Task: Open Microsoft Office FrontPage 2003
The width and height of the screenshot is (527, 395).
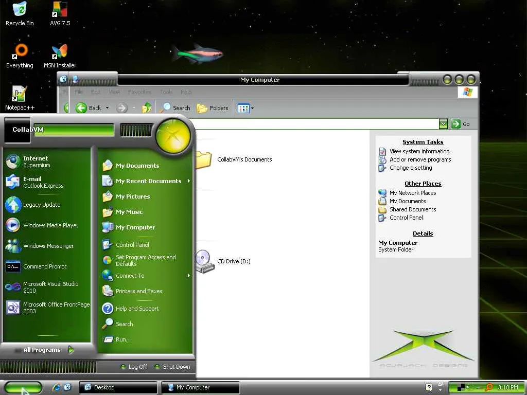Action: (x=46, y=308)
